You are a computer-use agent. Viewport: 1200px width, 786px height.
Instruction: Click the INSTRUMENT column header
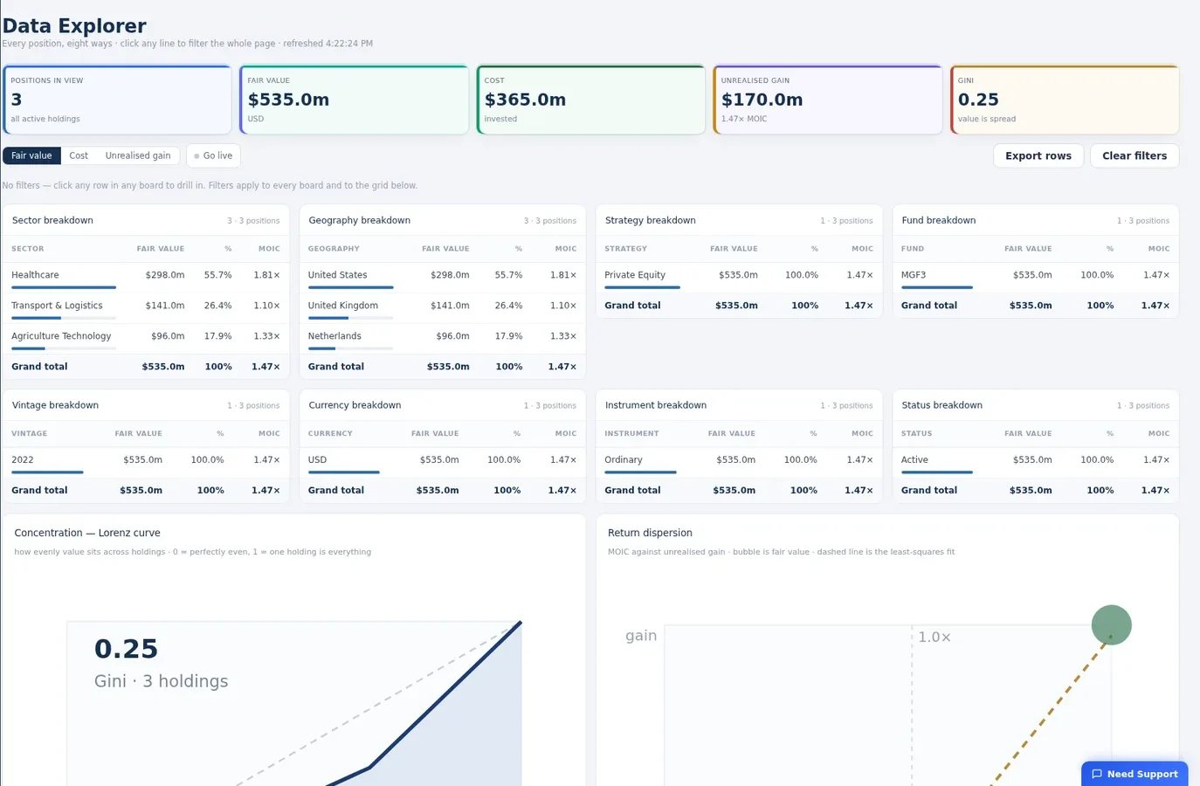pyautogui.click(x=631, y=434)
